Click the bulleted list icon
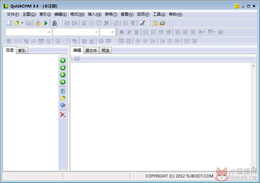 coord(153,32)
